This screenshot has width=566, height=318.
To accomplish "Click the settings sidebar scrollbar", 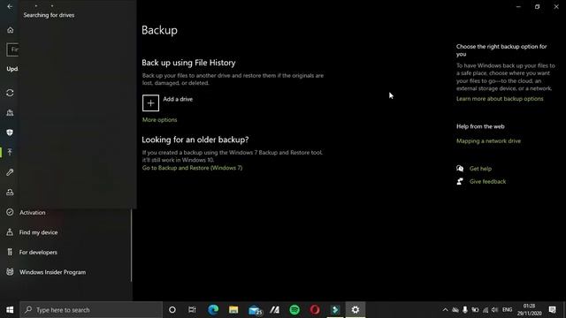I will (x=131, y=246).
